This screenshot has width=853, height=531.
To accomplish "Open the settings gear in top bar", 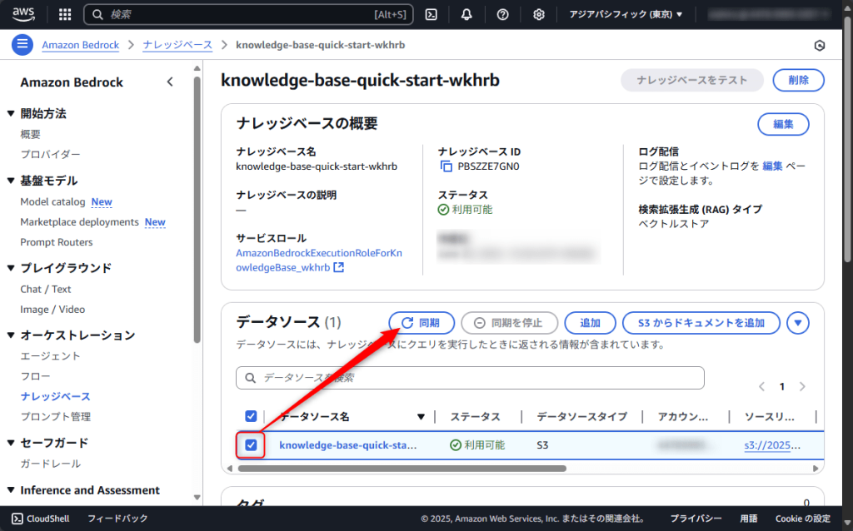I will click(539, 14).
